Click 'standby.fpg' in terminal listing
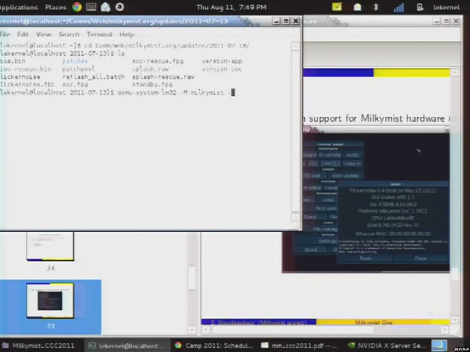 152,84
